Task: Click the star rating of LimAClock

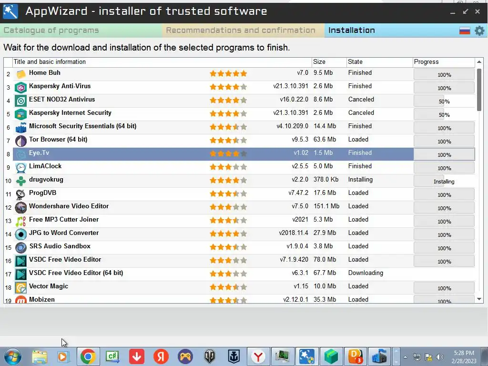Action: 228,167
